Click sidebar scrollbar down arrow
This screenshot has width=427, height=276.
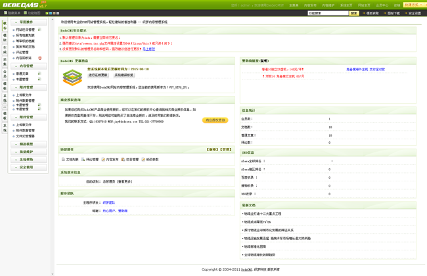coord(53,274)
